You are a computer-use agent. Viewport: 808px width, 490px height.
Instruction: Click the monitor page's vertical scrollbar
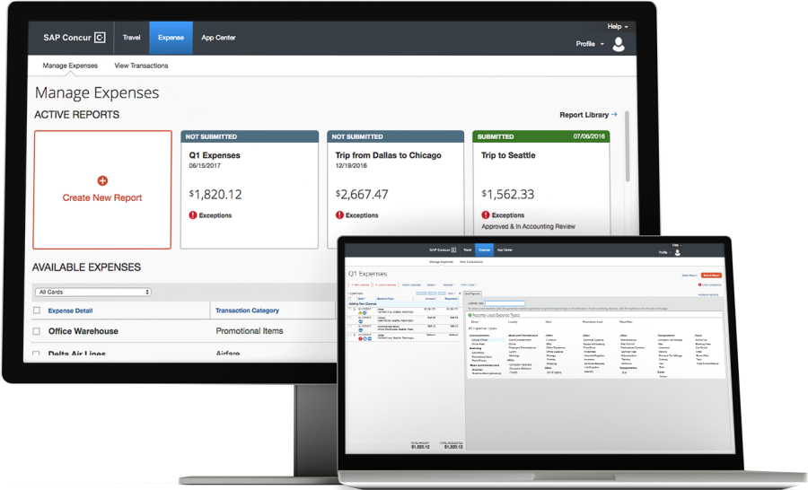628,146
